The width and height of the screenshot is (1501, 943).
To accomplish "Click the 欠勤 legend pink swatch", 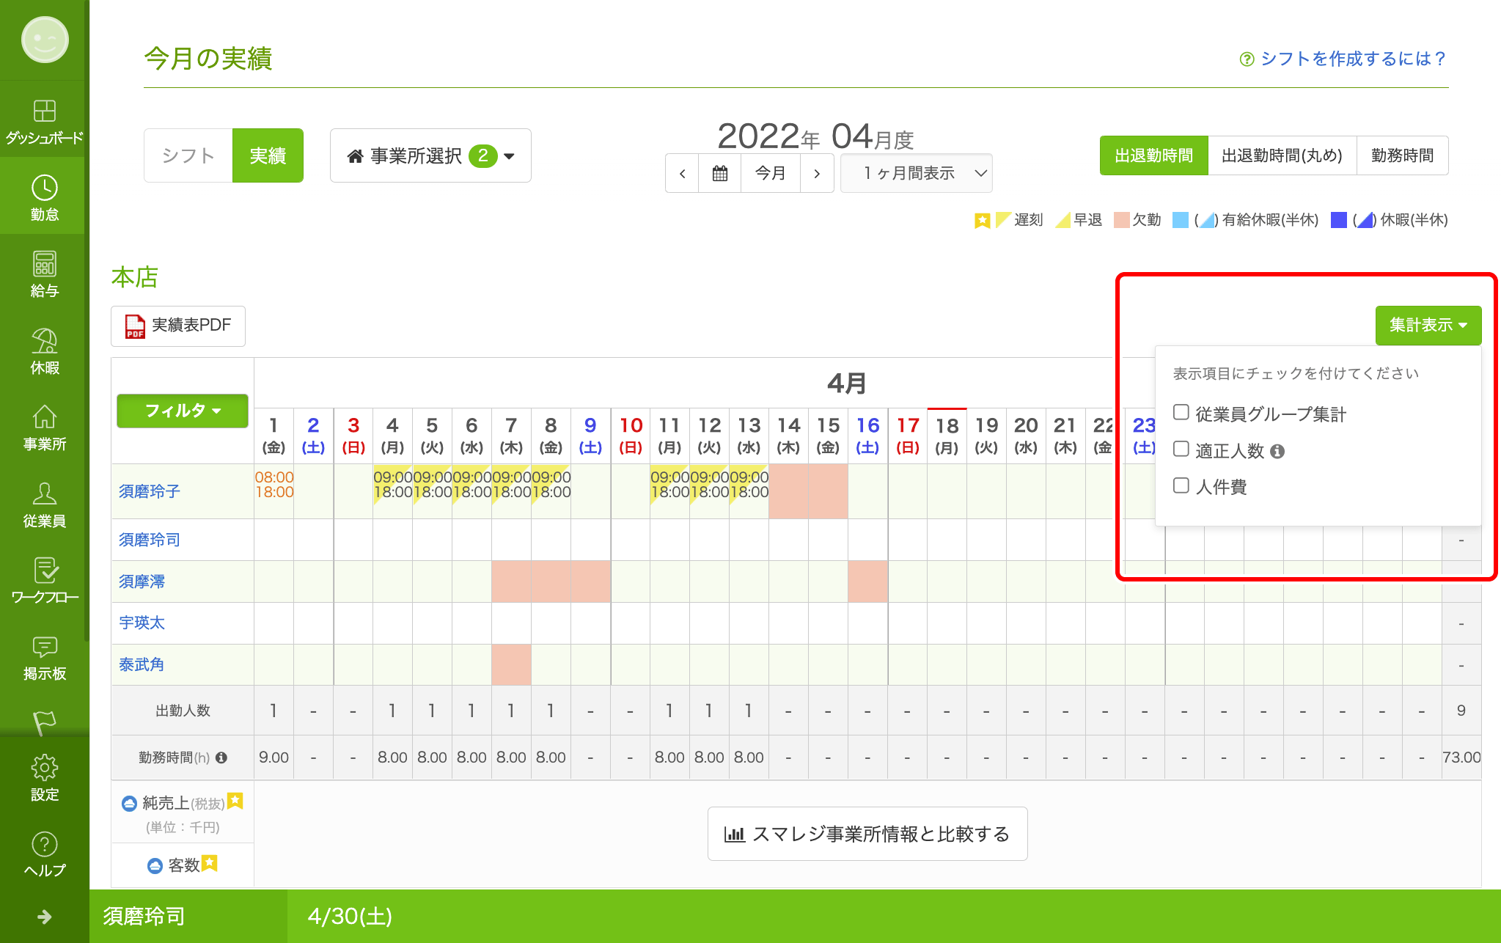I will tap(1121, 220).
